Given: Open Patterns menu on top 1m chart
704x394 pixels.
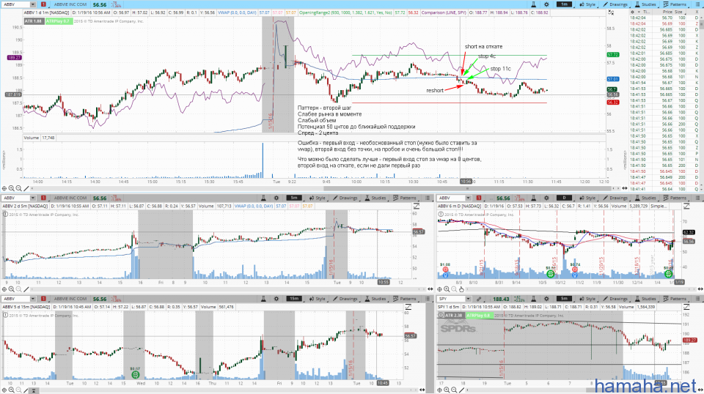Looking at the screenshot, I should point(675,4).
